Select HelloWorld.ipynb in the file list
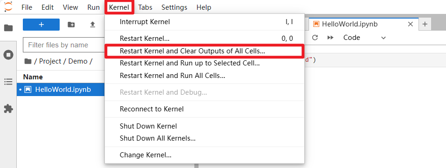Screen dimensions: 446x168 click(x=61, y=90)
